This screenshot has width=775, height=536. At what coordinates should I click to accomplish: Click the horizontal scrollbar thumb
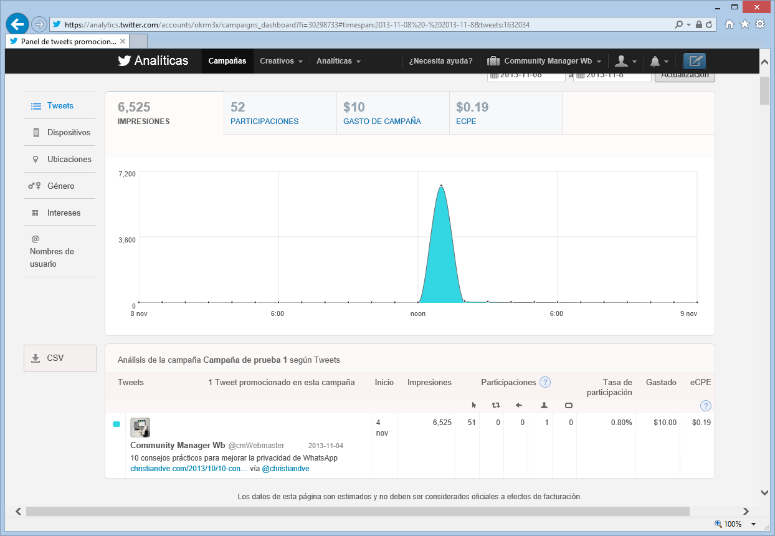point(358,511)
